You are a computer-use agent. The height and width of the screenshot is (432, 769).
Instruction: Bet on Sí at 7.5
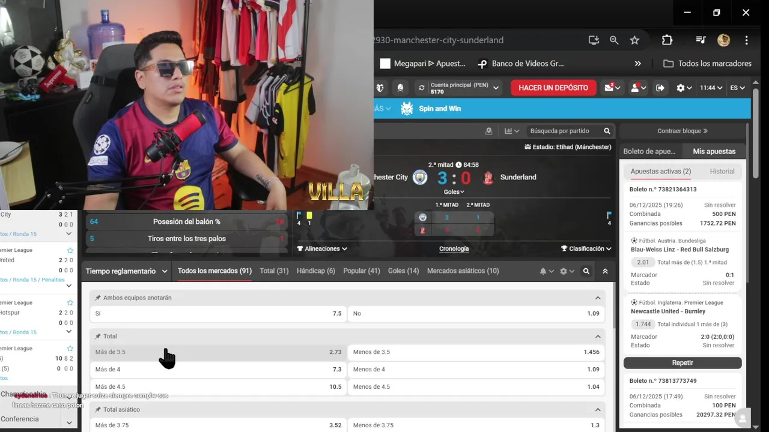[218, 314]
